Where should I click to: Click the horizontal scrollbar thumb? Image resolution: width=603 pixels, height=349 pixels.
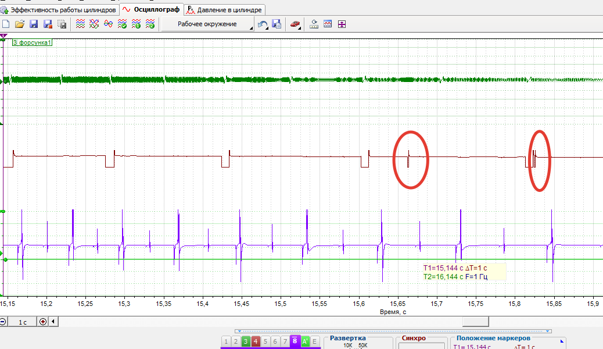(476, 322)
